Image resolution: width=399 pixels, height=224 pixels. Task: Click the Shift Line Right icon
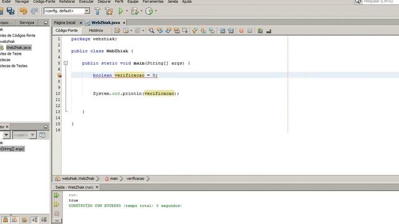[x=231, y=30]
